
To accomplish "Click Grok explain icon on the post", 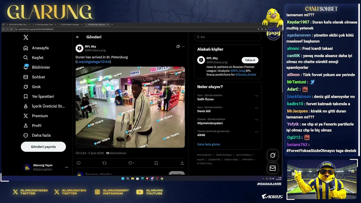I will point(178,47).
